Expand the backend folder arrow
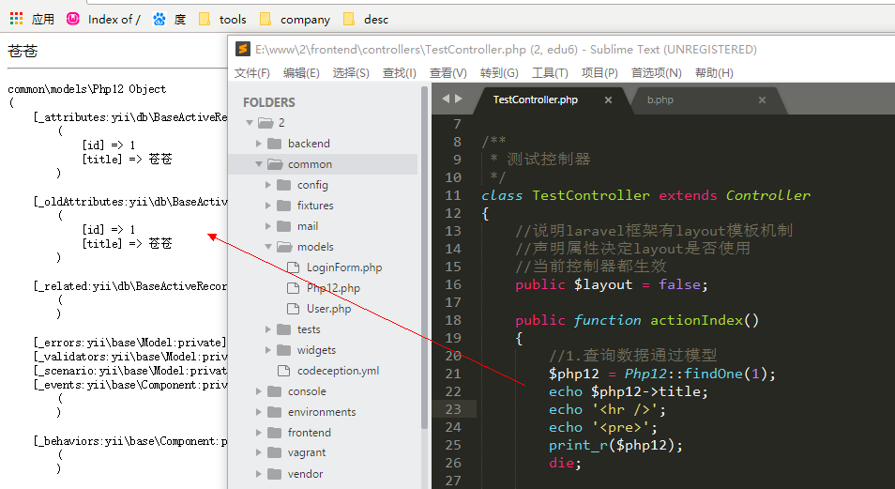The image size is (895, 489). [259, 144]
